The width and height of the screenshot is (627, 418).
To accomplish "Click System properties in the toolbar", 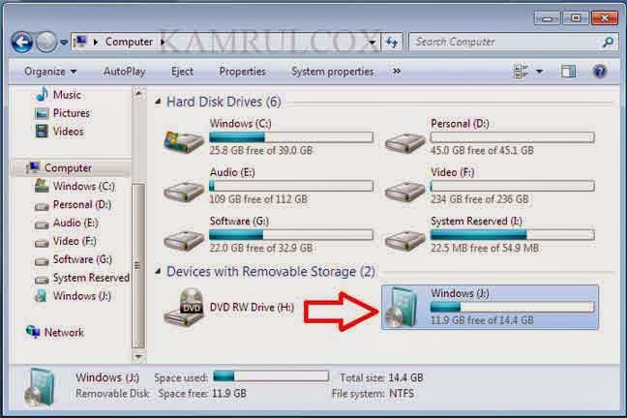I will click(x=332, y=72).
